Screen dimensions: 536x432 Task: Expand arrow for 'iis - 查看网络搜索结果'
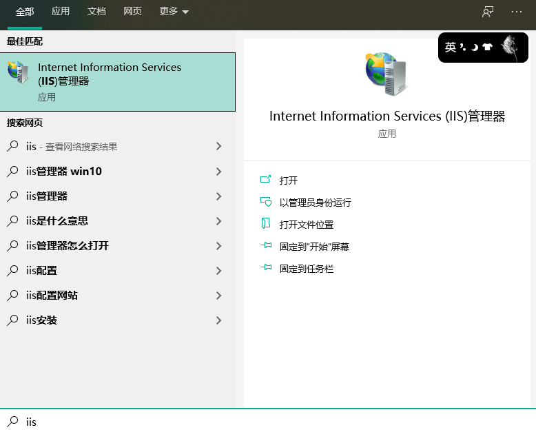click(x=219, y=146)
